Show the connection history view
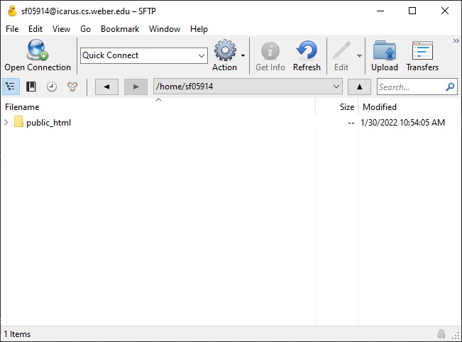Image resolution: width=462 pixels, height=342 pixels. click(52, 87)
